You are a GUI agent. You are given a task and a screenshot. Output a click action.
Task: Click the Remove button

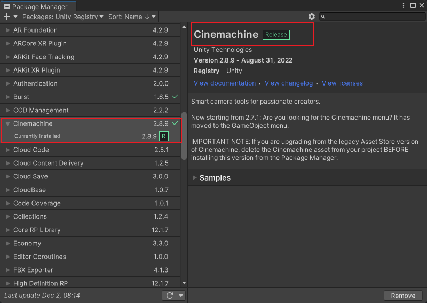point(403,296)
